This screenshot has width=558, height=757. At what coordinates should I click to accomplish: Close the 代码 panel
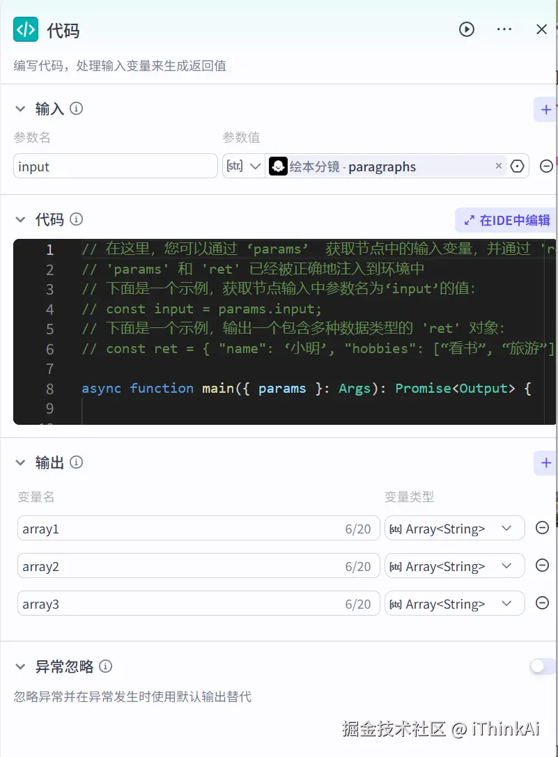[x=541, y=29]
